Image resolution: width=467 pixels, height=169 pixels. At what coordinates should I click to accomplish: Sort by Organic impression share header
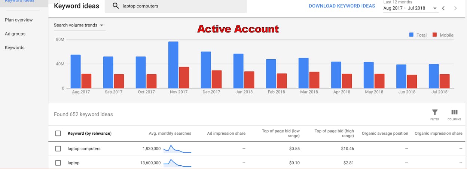(439, 133)
